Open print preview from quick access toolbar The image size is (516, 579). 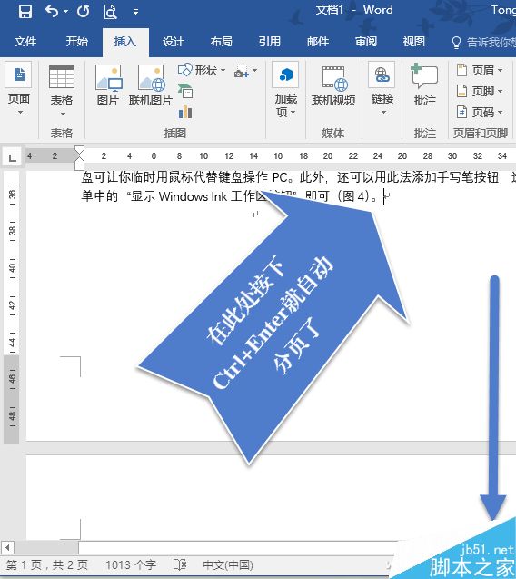point(110,12)
